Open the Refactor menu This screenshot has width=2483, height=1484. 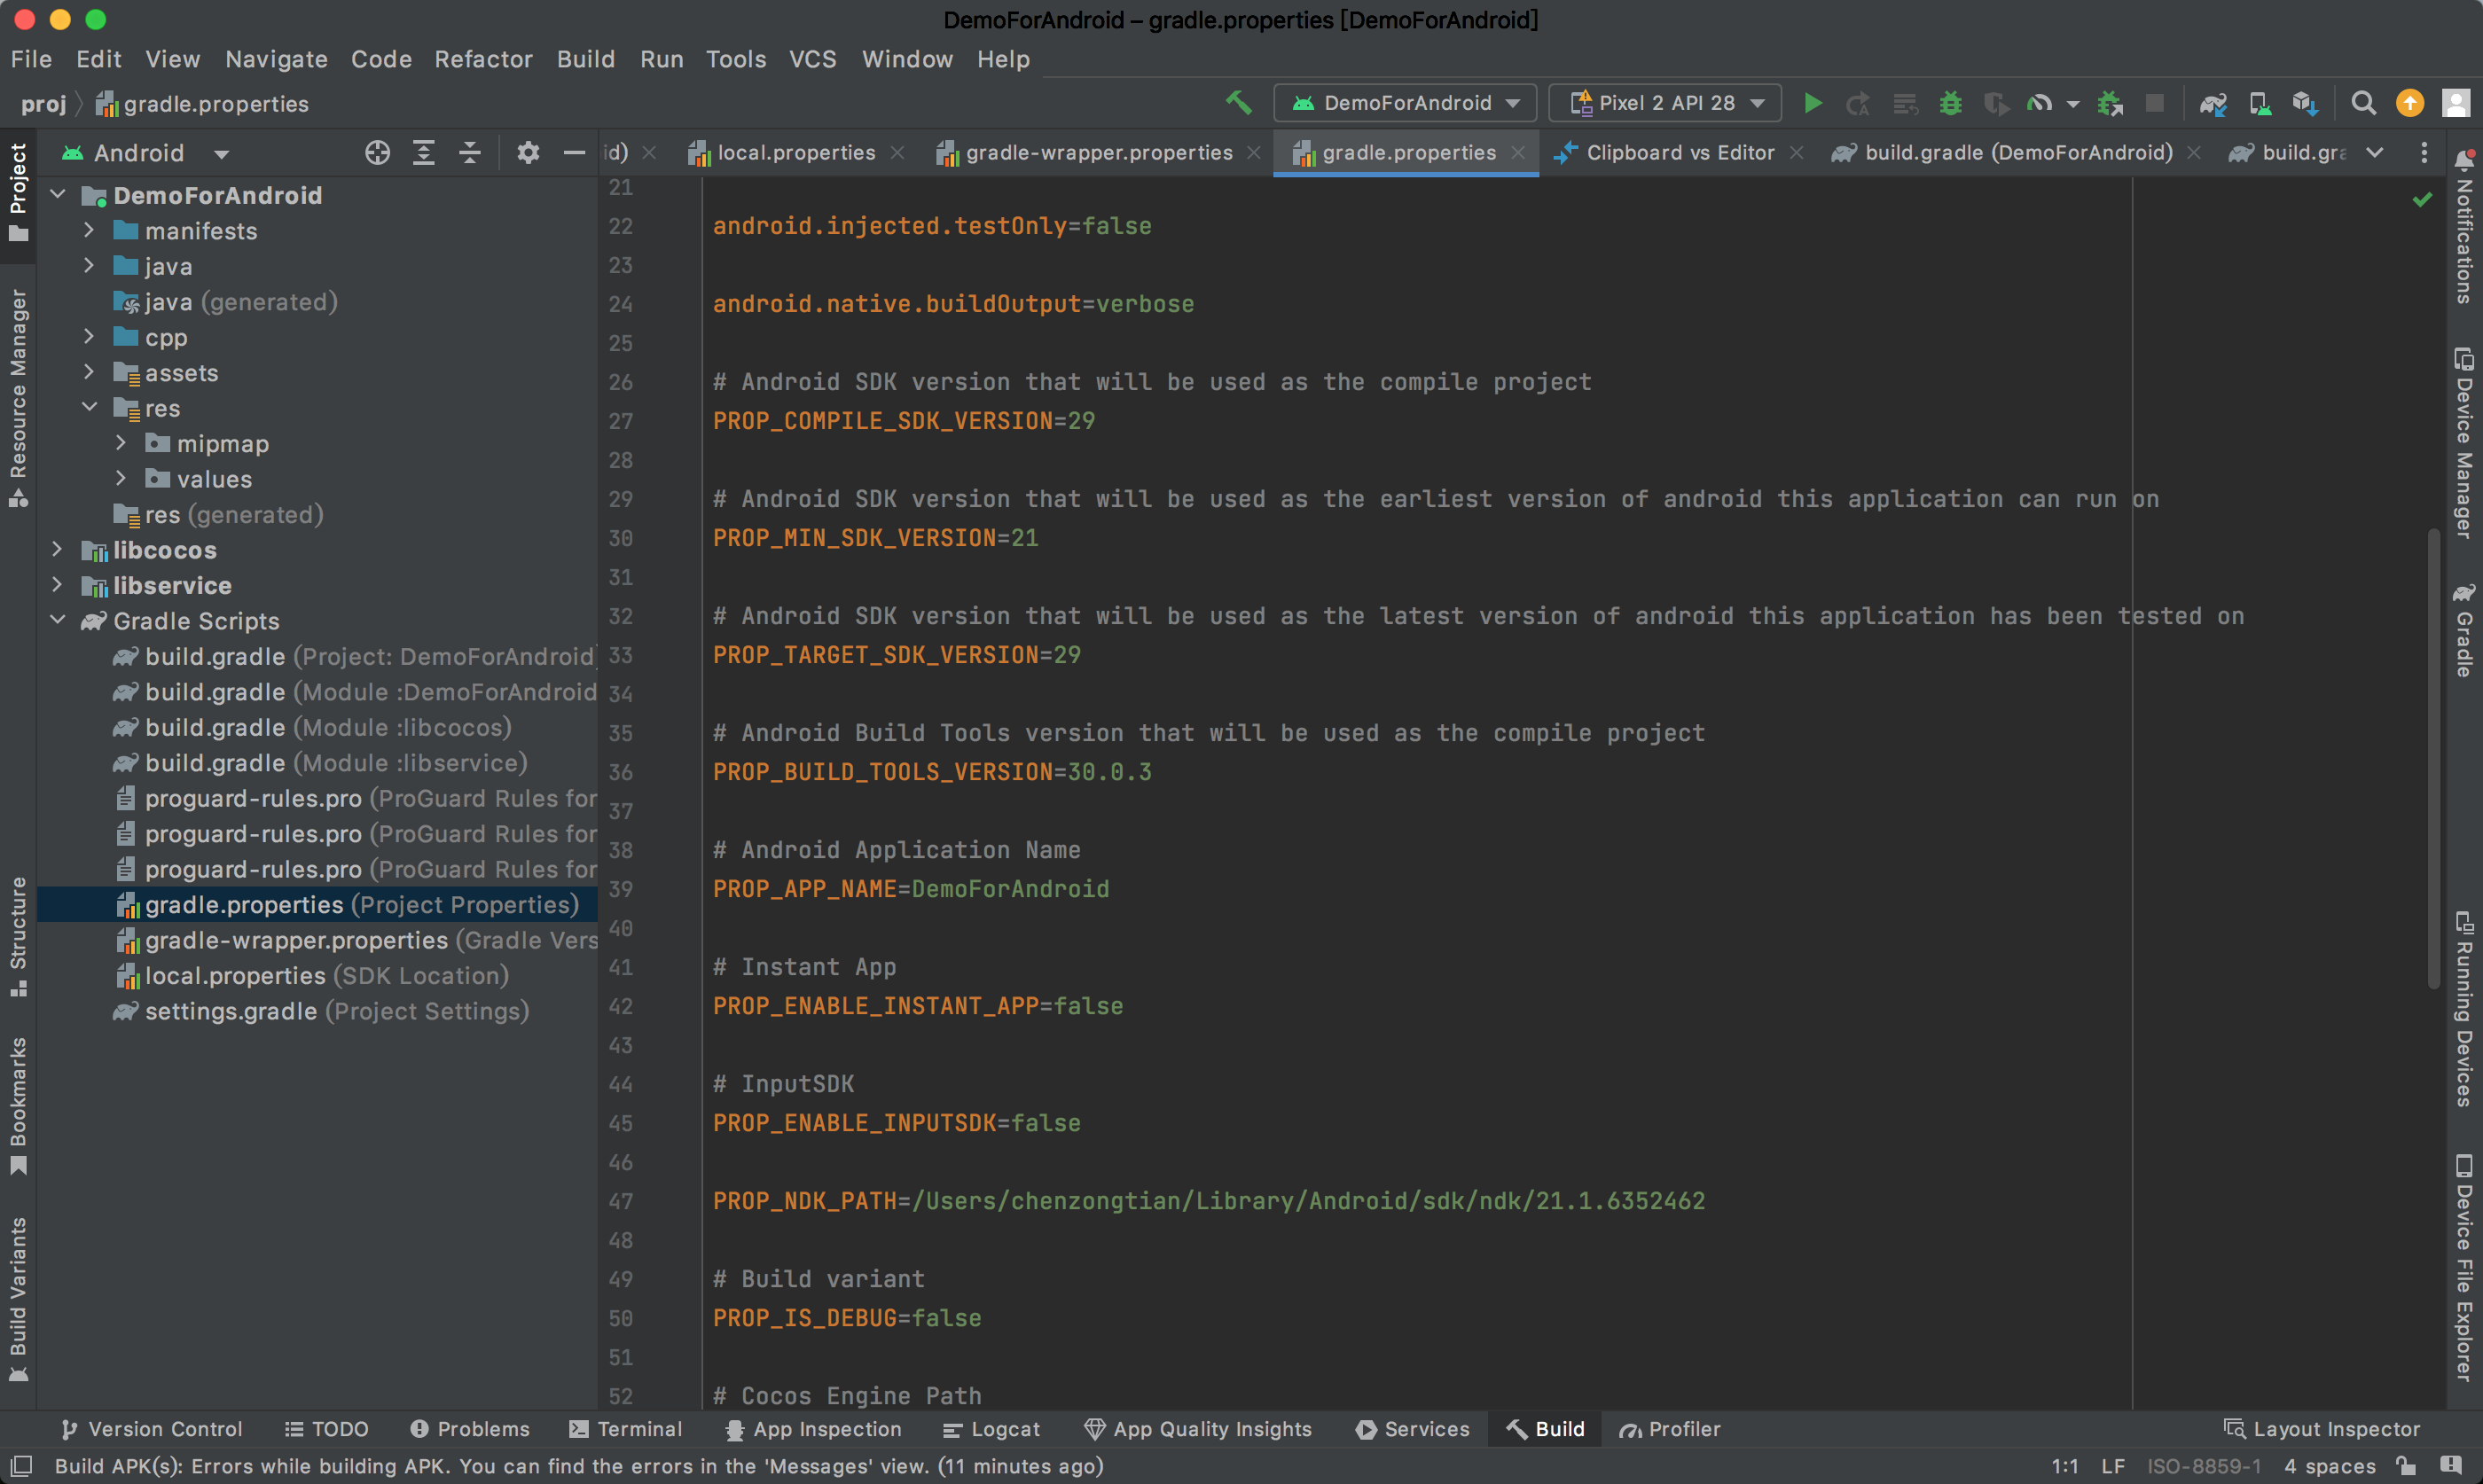483,59
